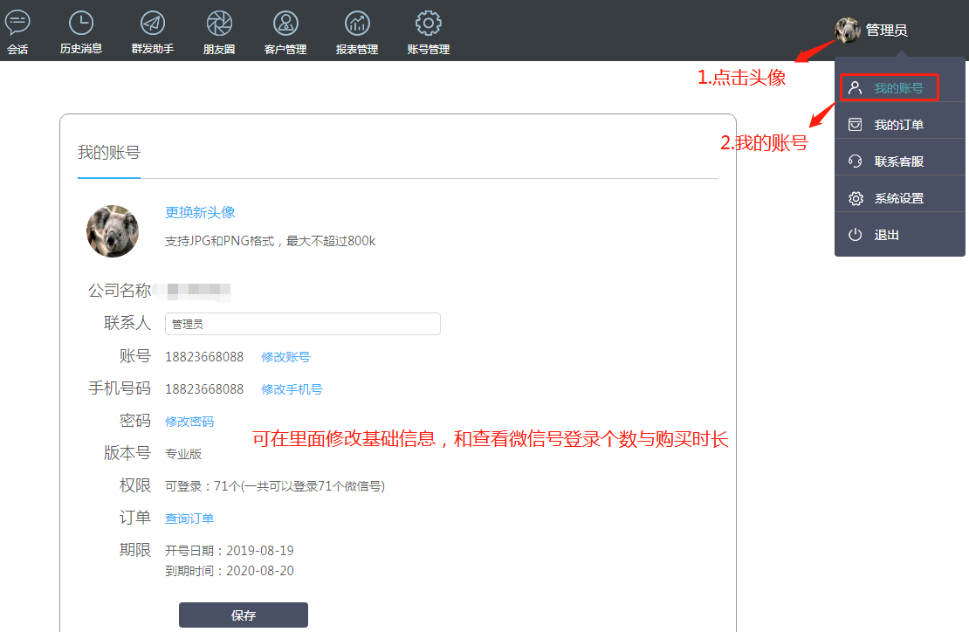Screen dimensions: 969x632
Task: Click 修改手机号 link
Action: 292,389
